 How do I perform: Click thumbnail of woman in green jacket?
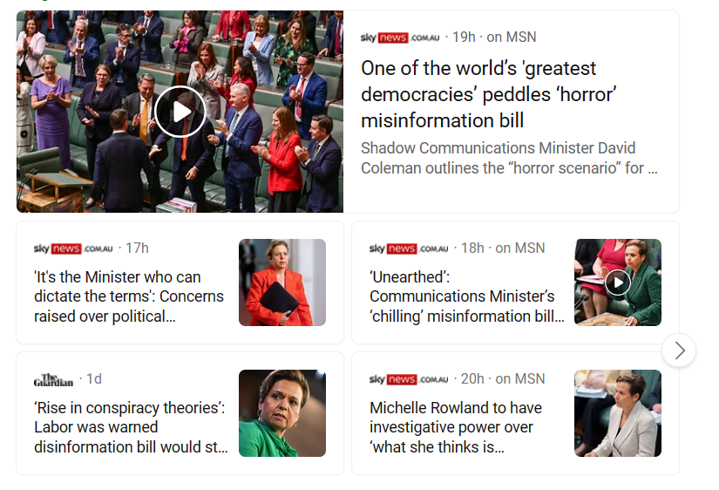(x=282, y=413)
